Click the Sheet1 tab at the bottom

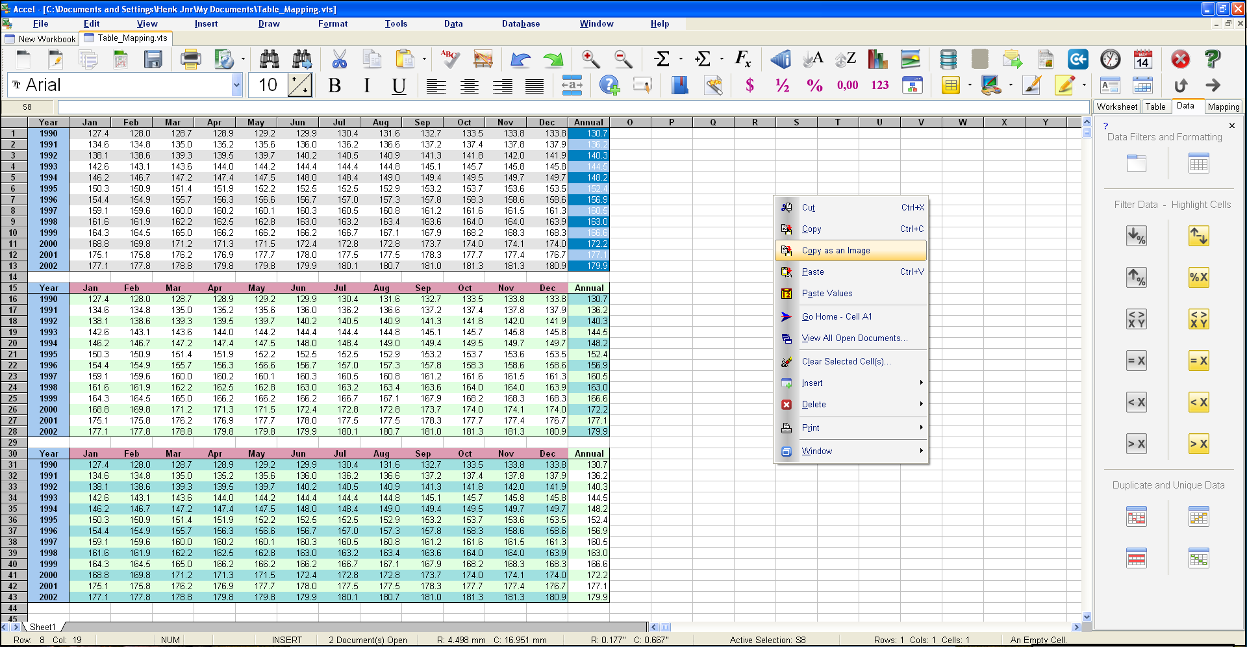pos(43,627)
